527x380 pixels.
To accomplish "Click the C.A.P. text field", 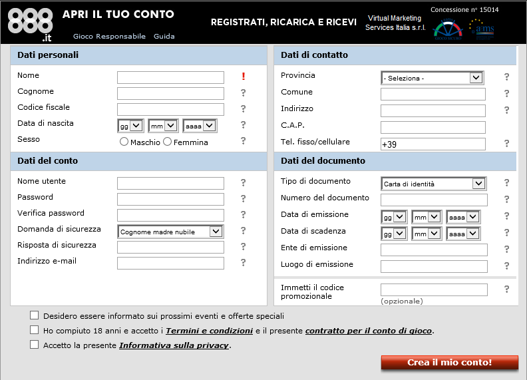I will pos(433,128).
